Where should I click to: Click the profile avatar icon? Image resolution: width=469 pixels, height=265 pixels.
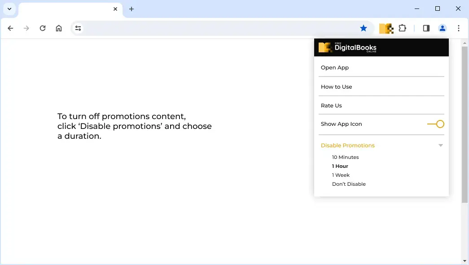click(x=442, y=28)
